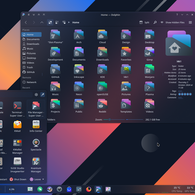Select the Favorites folder icon

click(x=126, y=52)
